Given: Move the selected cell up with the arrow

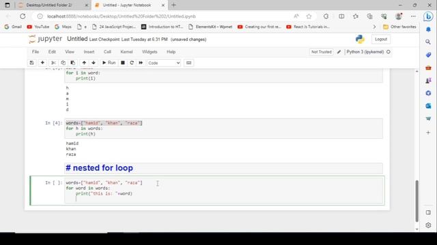Looking at the screenshot, I should tap(84, 63).
